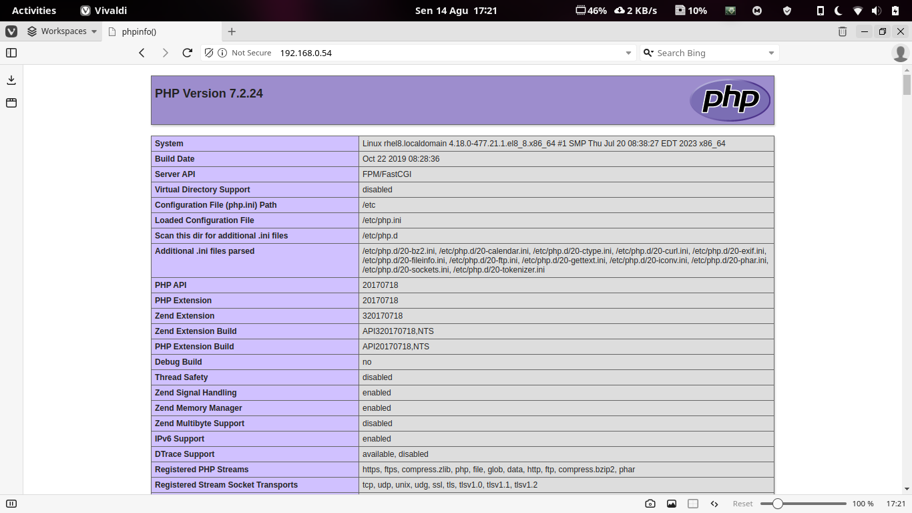Reload the current page

click(x=188, y=53)
